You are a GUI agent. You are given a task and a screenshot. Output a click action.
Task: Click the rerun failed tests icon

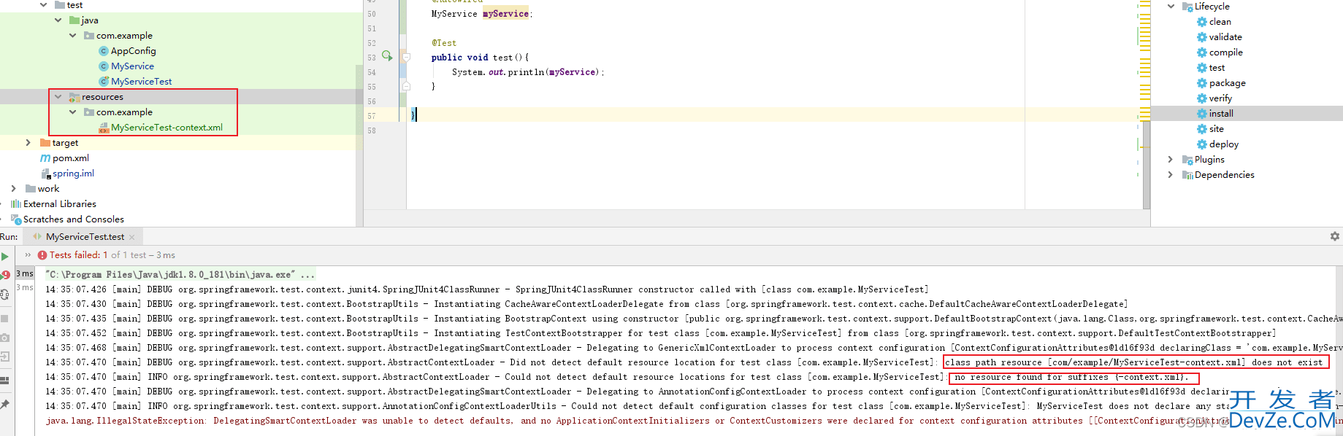point(5,275)
